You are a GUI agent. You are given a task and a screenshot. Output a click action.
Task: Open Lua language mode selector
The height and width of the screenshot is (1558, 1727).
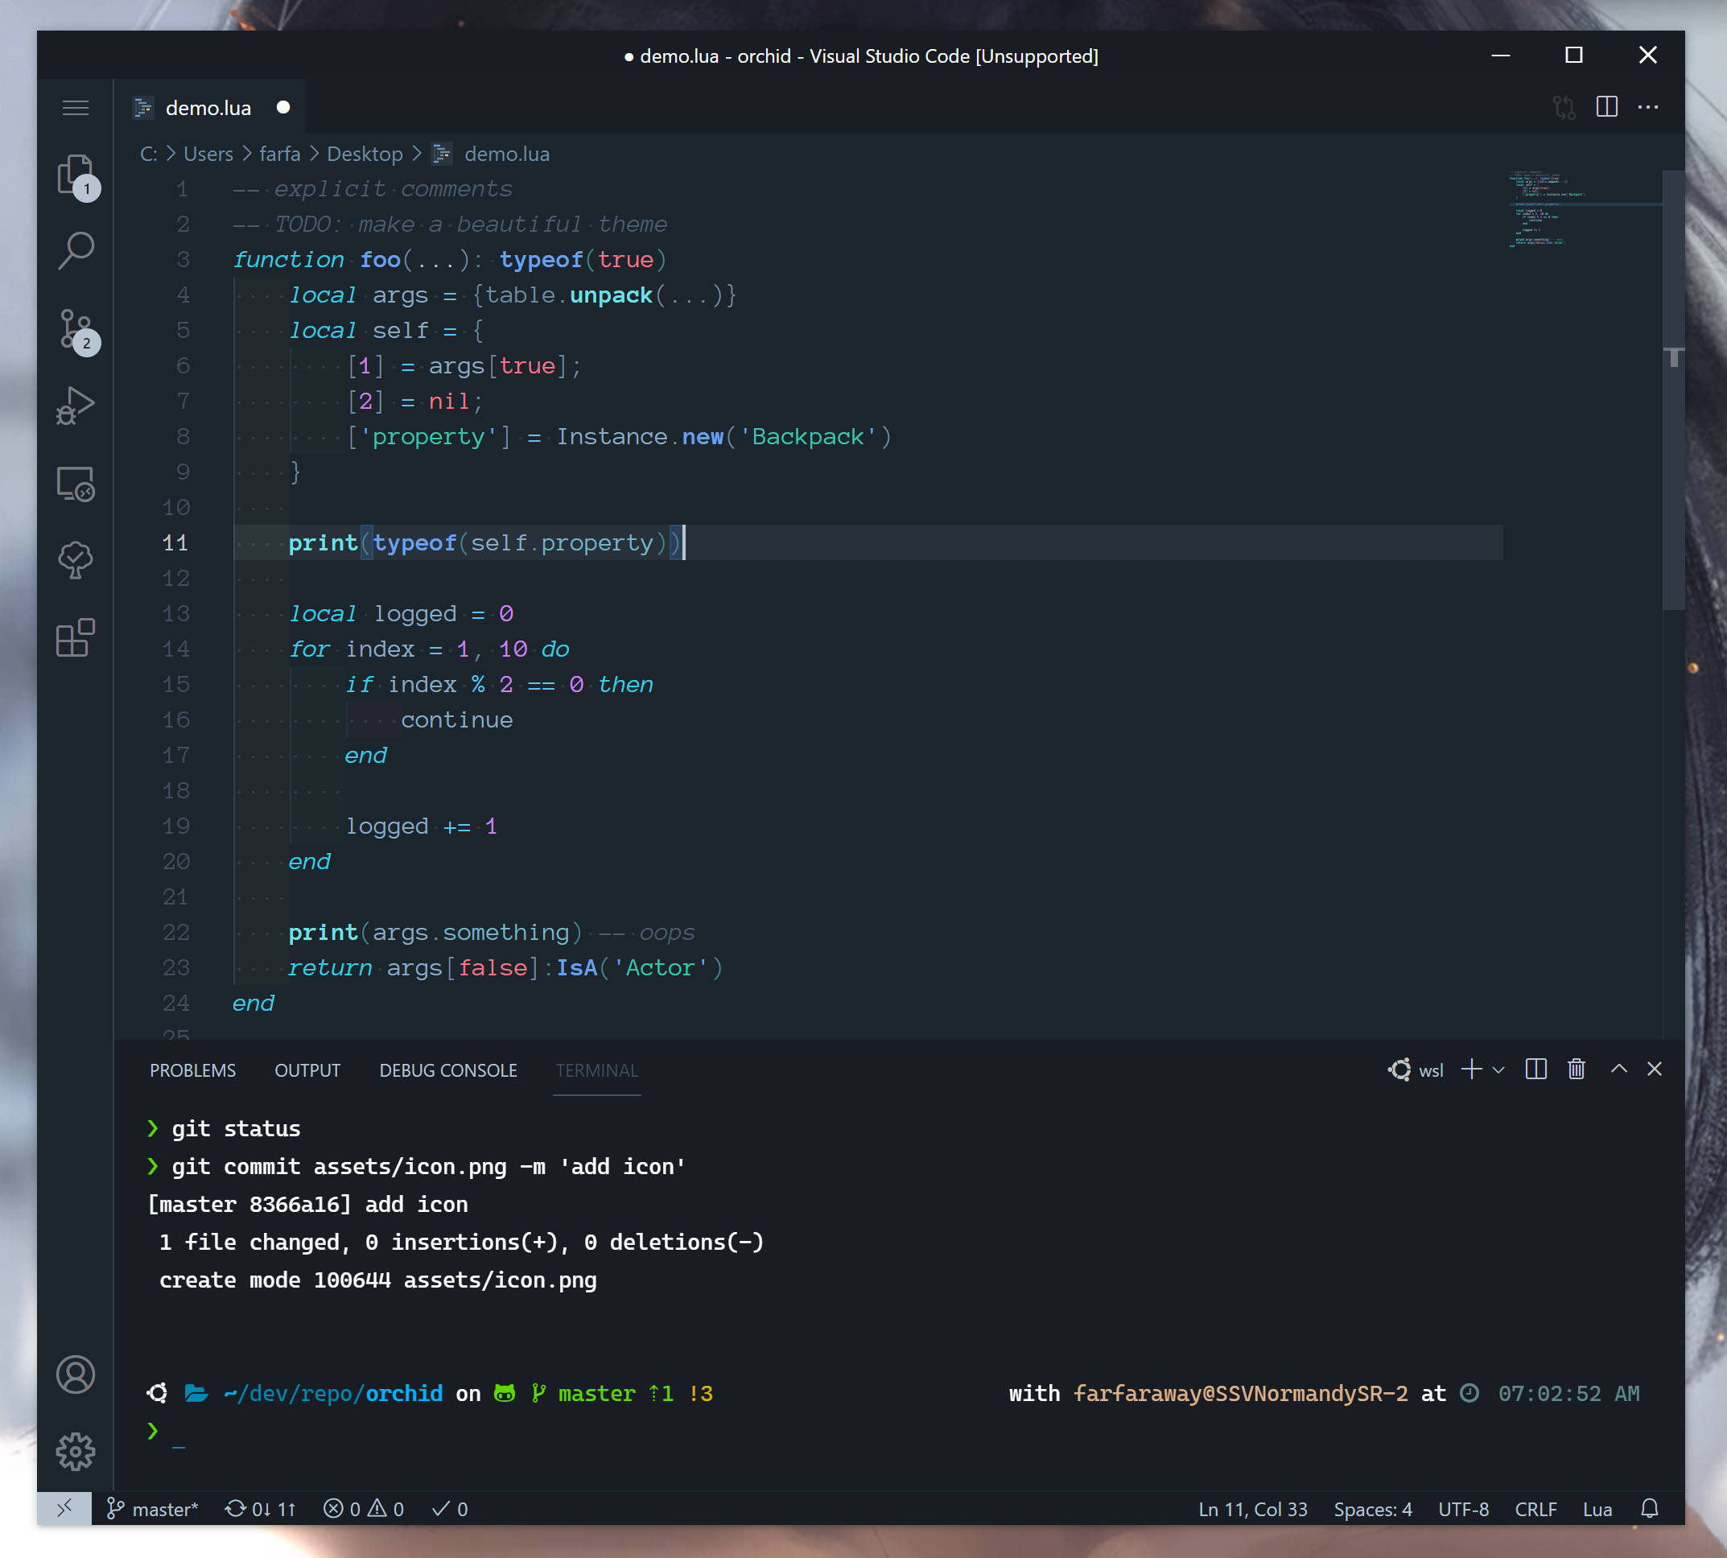click(1597, 1509)
